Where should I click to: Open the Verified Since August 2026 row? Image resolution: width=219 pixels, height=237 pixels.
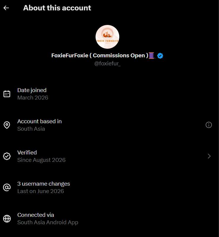[109, 156]
